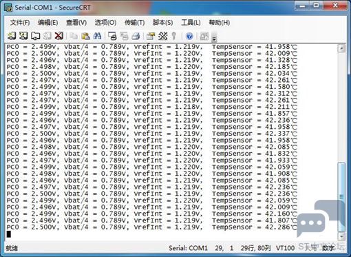The width and height of the screenshot is (351, 257).
Task: Click the key icon in toolbar
Action: pyautogui.click(x=174, y=36)
